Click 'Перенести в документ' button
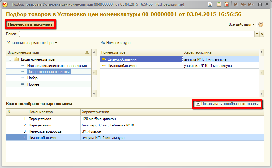 30,25
